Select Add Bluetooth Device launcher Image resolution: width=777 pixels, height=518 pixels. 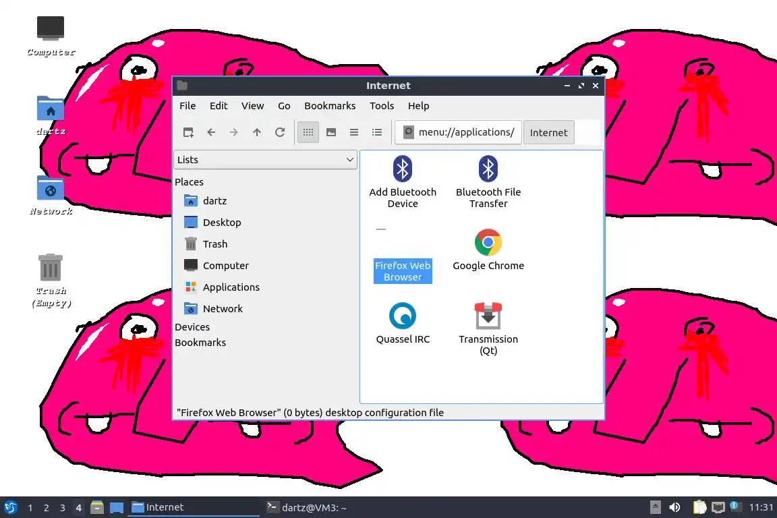click(403, 182)
